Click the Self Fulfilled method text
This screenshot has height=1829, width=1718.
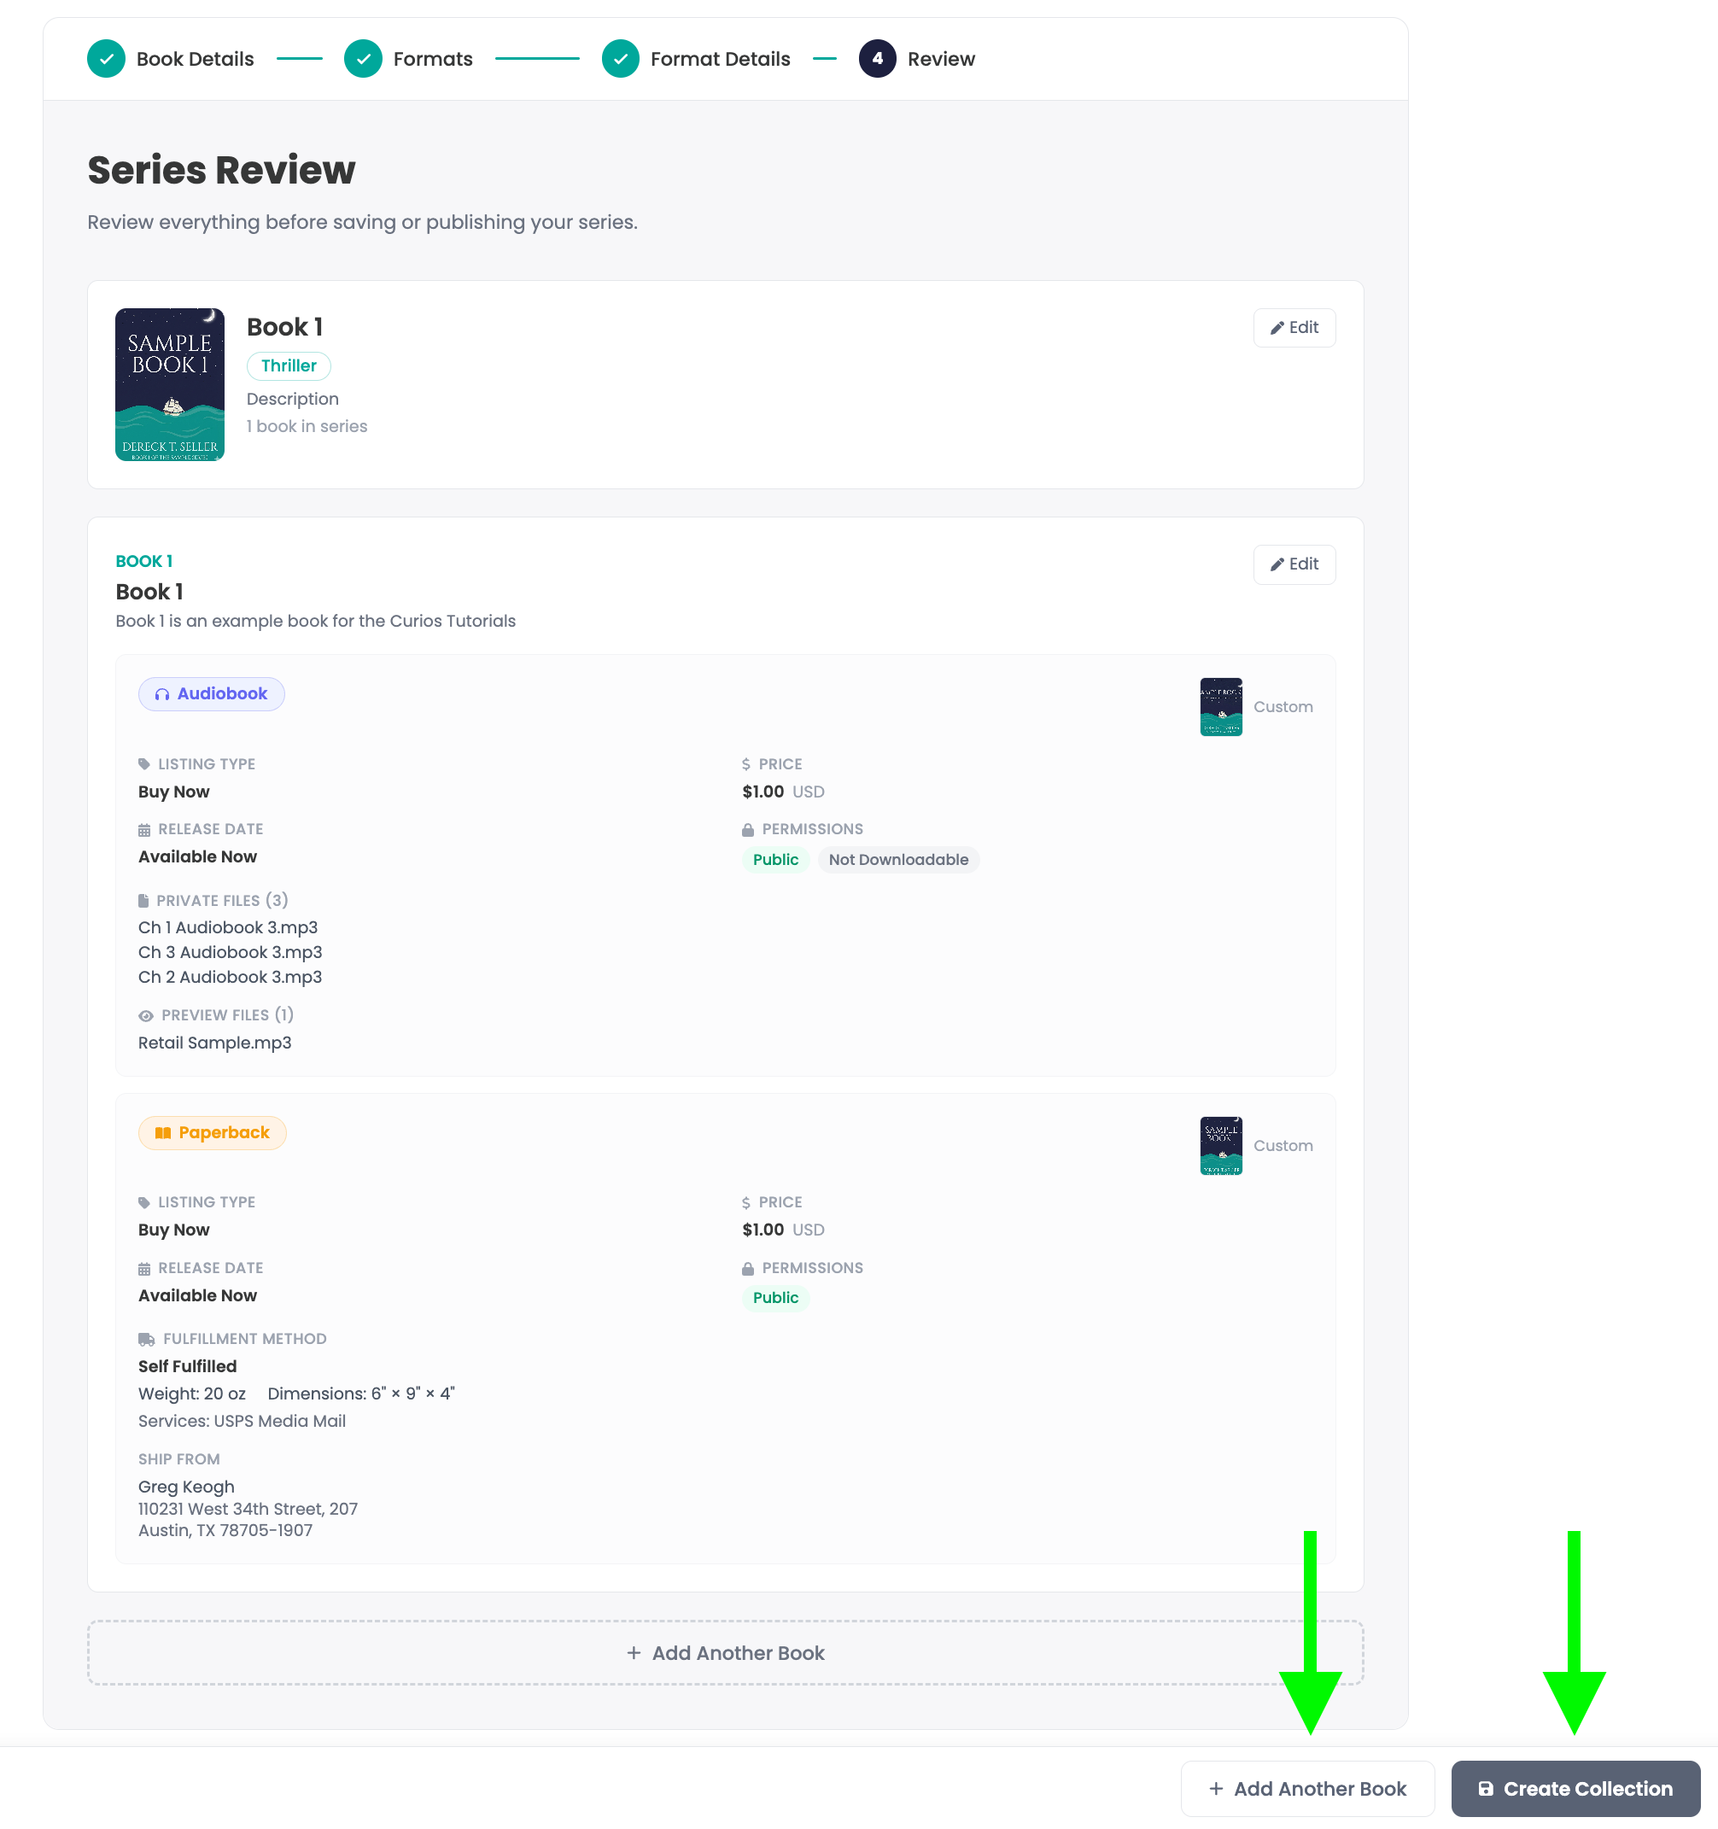[187, 1366]
